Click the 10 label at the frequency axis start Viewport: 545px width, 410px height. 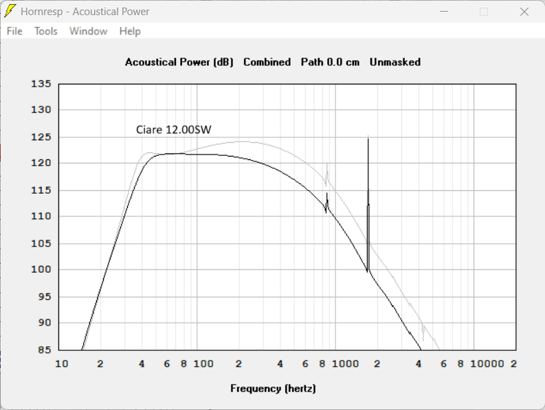tap(62, 364)
